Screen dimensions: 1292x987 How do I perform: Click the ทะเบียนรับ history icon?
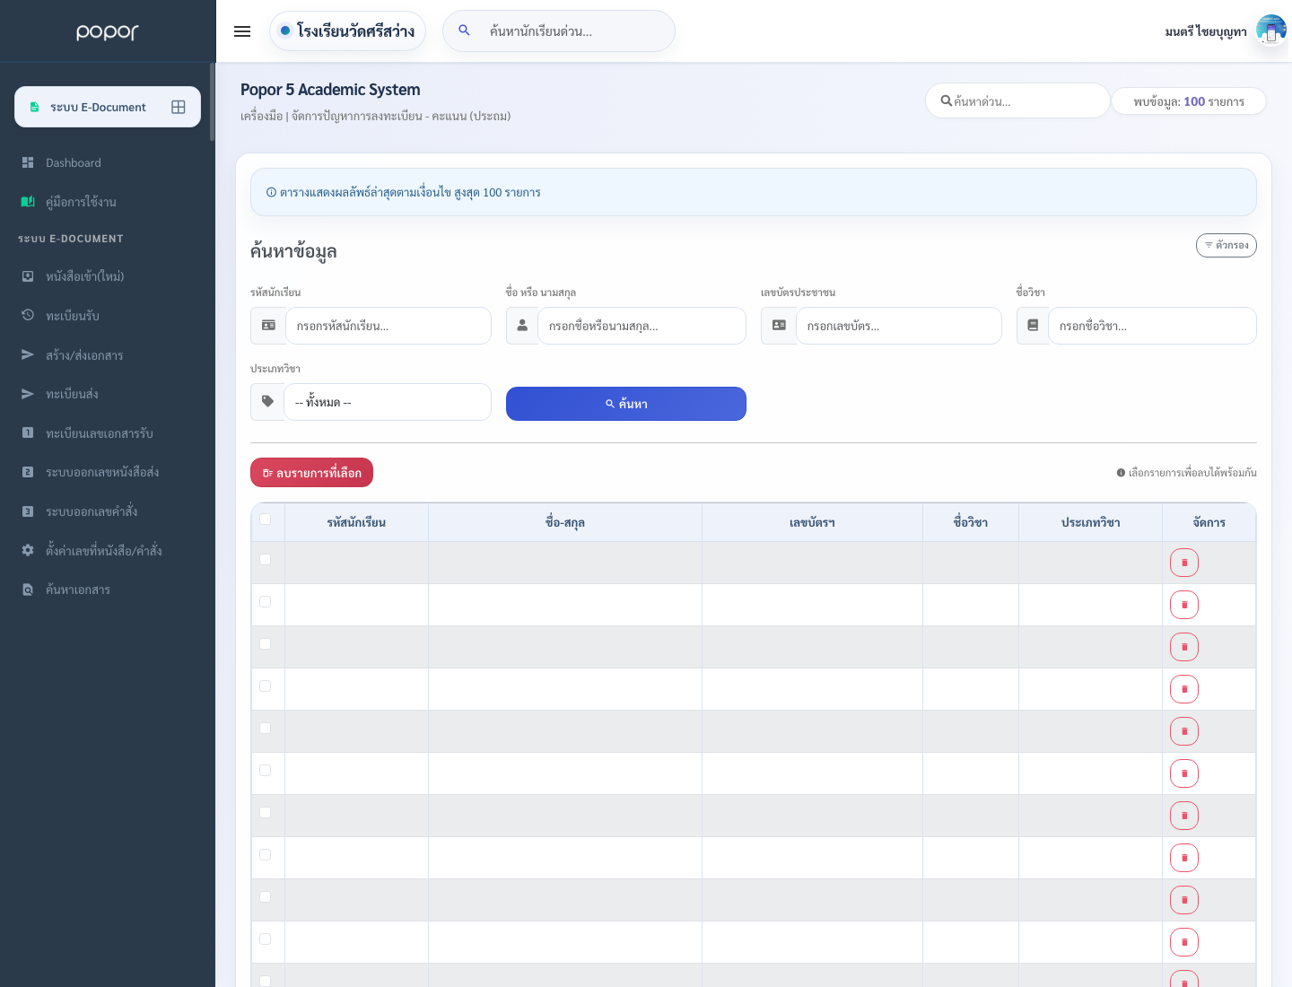[x=28, y=315]
